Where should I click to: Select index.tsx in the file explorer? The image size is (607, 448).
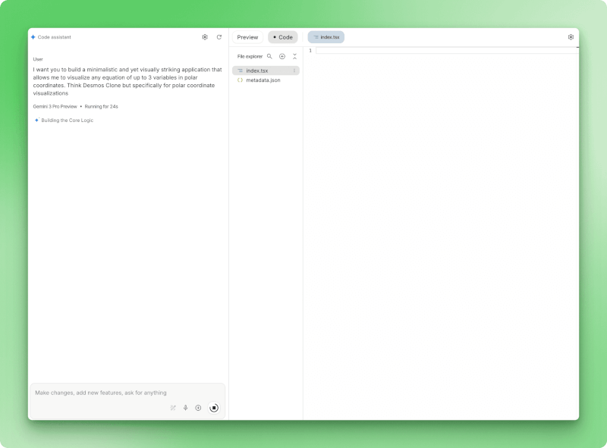(257, 70)
